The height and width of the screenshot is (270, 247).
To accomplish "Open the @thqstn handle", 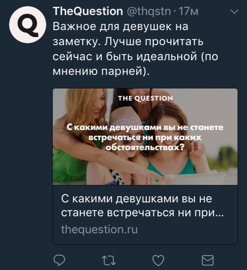I will click(149, 12).
